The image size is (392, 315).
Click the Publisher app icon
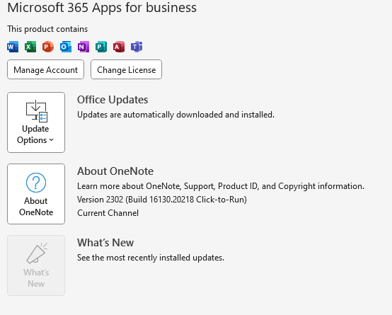[x=101, y=47]
